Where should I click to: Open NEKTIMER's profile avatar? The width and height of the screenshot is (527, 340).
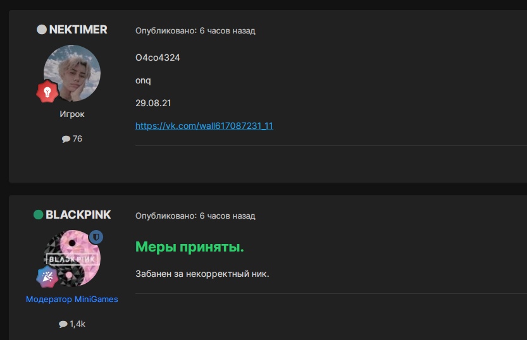pyautogui.click(x=72, y=73)
